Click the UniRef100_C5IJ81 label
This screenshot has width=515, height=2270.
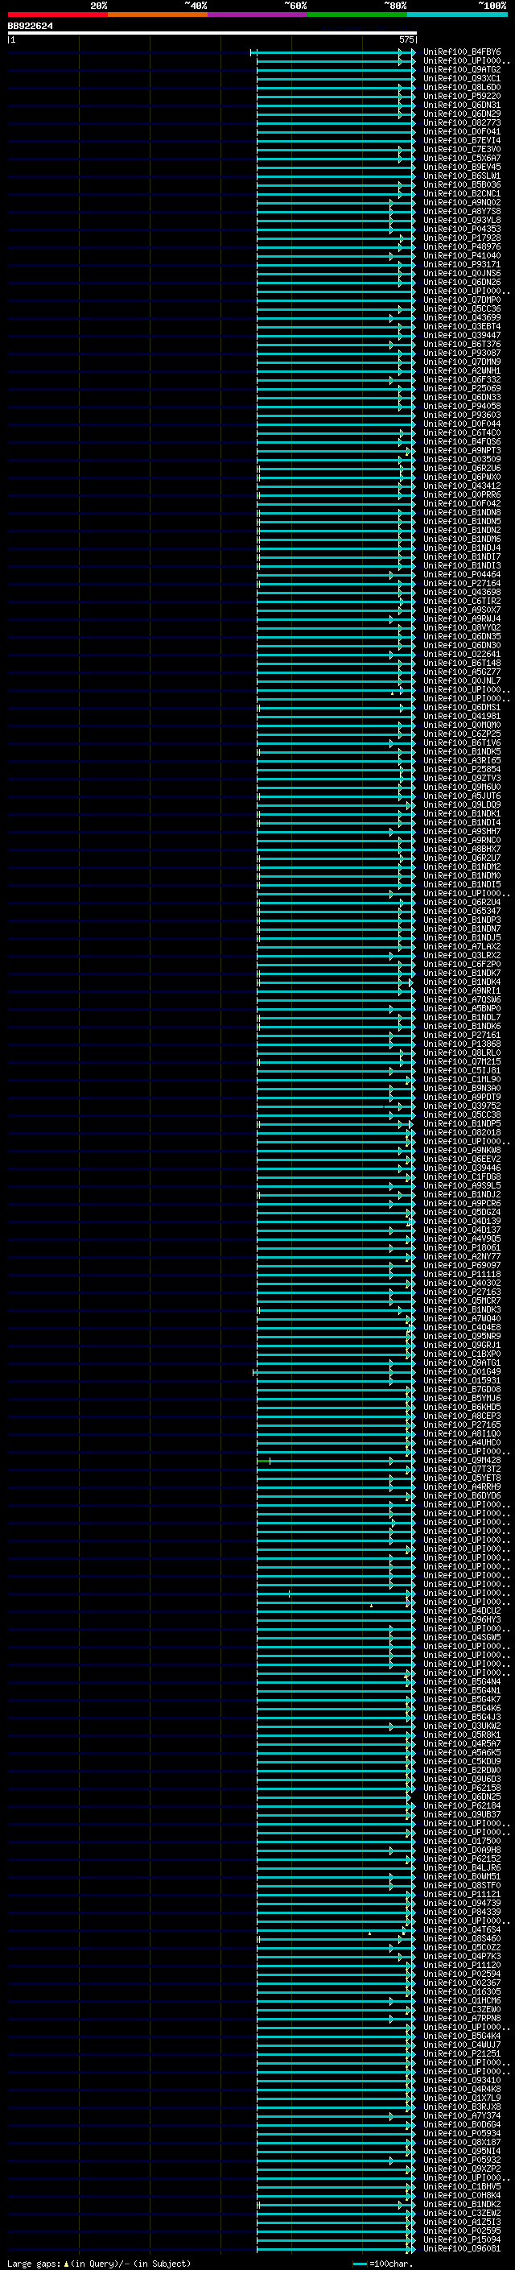coord(461,1070)
